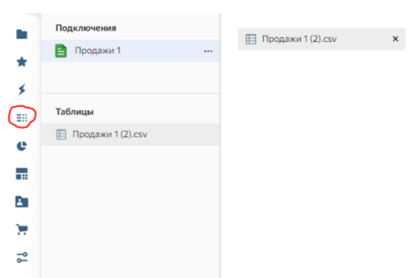Screen dimensions: 413x278
Task: Click the Таблицы section heading
Action: coord(75,111)
